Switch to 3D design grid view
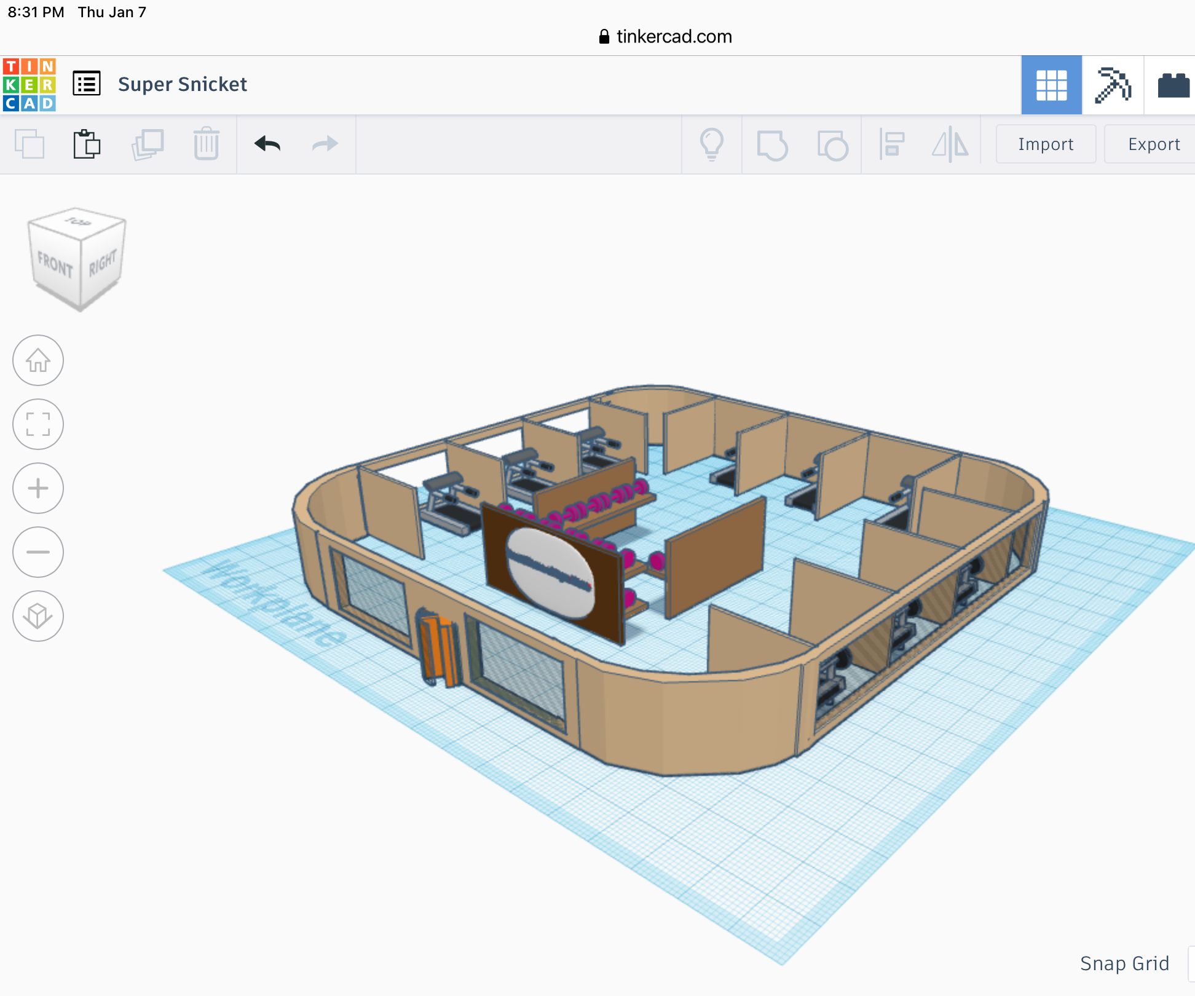 click(x=1051, y=85)
